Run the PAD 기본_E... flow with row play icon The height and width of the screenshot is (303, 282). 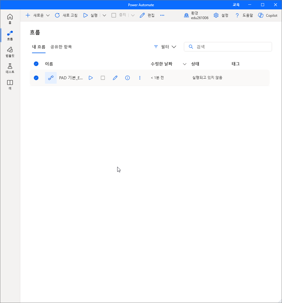pos(91,78)
